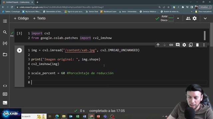This screenshot has height=119, width=213.
Task: Toggle the browser side panel
Action: pyautogui.click(x=192, y=7)
